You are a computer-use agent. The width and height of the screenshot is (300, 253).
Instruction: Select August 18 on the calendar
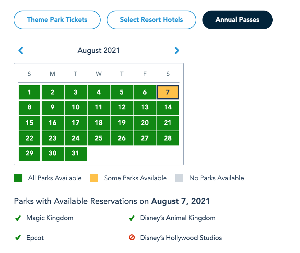coord(99,123)
